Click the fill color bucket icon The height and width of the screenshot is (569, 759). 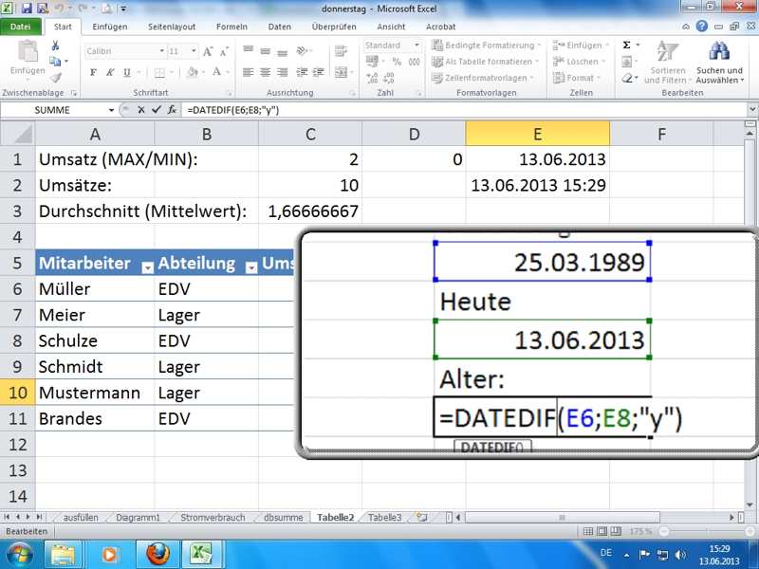193,73
